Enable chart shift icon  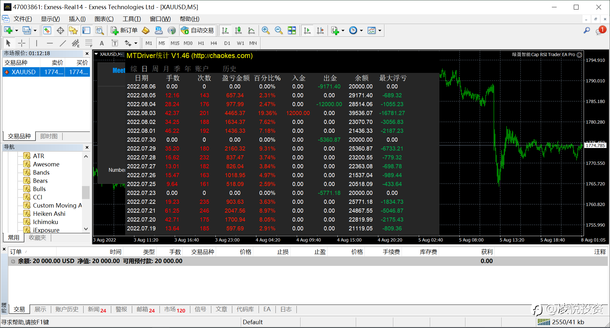(x=320, y=30)
